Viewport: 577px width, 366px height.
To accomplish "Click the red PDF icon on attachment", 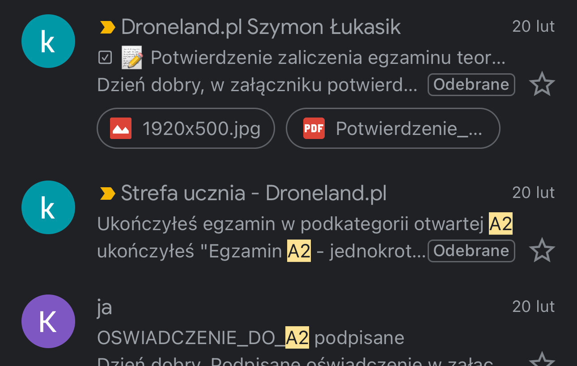I will pos(314,128).
